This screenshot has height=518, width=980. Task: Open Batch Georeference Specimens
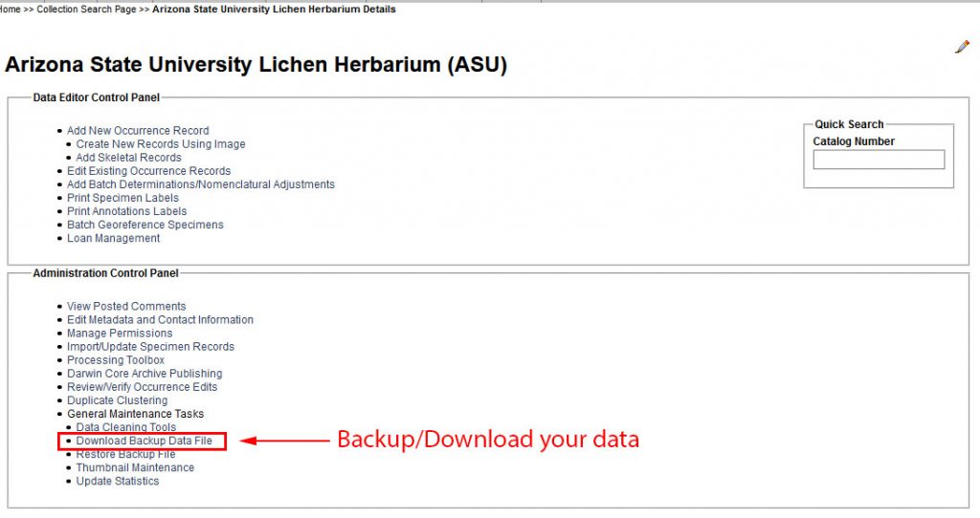point(145,225)
